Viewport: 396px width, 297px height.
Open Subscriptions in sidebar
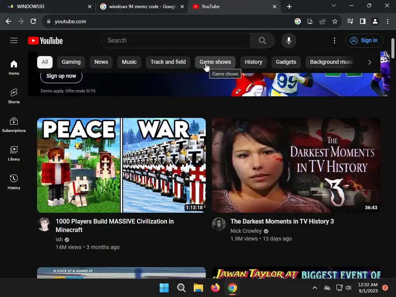pos(14,125)
